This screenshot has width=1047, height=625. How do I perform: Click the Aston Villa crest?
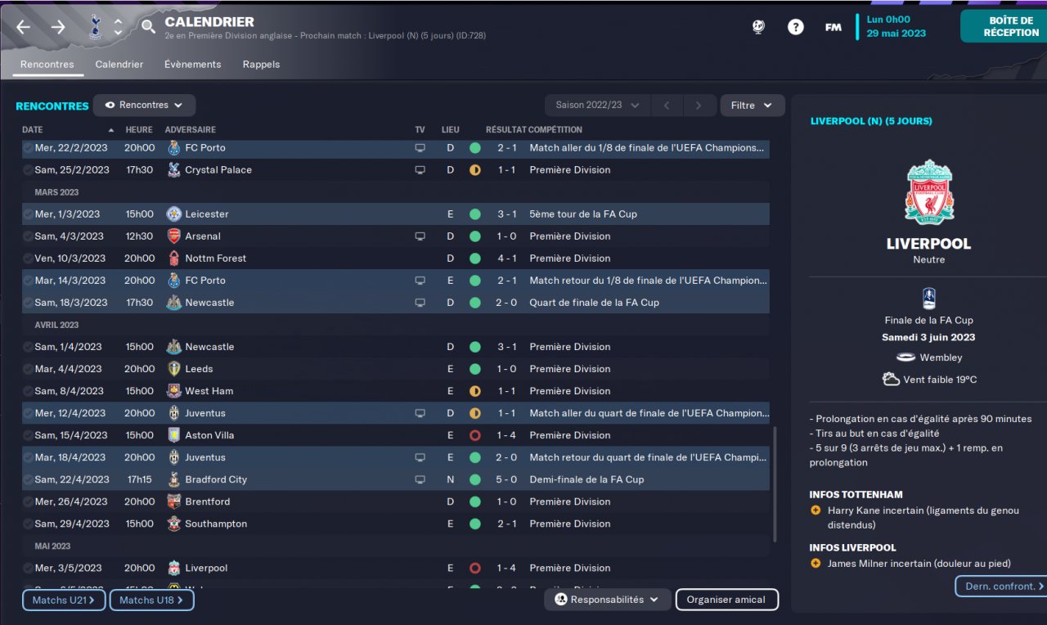(173, 435)
